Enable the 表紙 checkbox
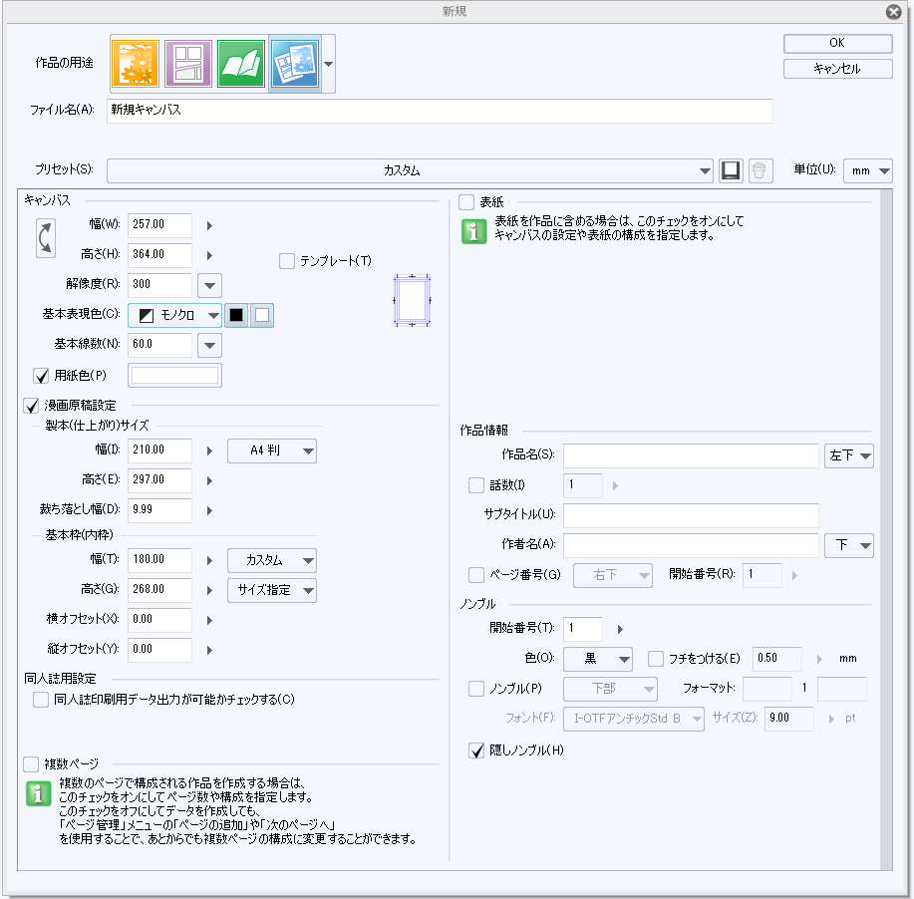 coord(466,202)
